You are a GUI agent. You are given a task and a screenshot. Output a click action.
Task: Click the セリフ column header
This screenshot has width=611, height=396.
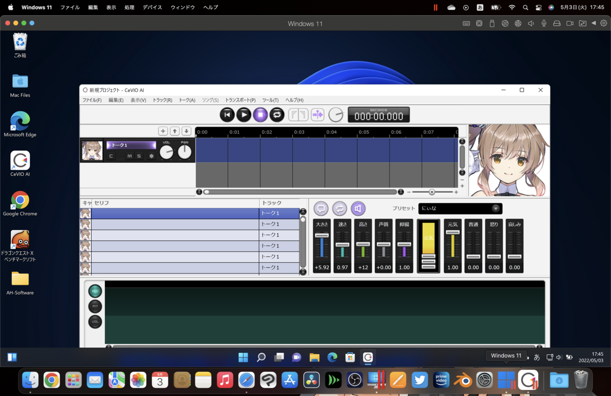175,203
